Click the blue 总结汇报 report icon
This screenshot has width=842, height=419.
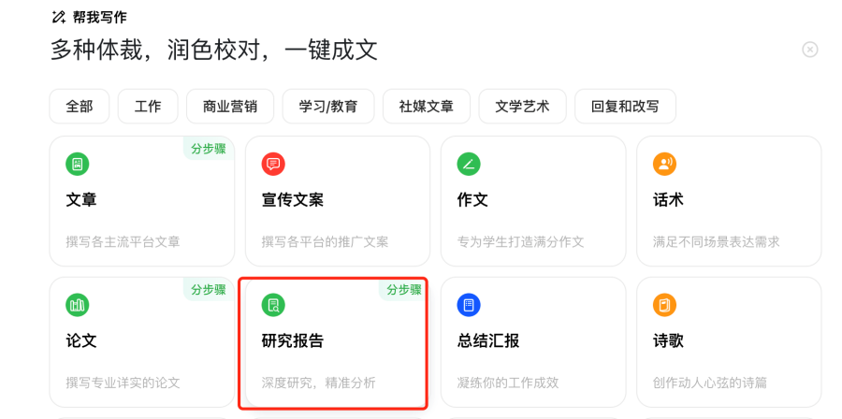click(x=469, y=305)
